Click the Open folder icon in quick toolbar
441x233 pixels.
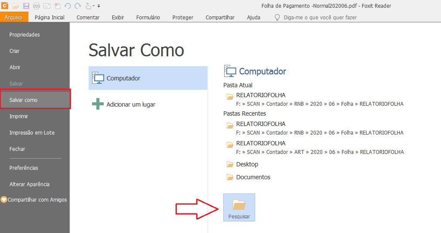click(x=16, y=6)
